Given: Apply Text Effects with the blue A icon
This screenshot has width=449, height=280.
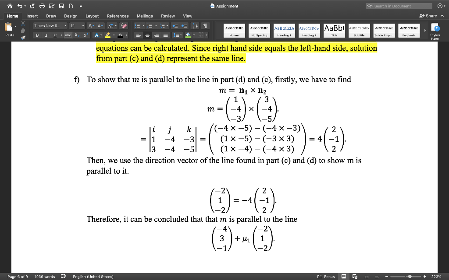Looking at the screenshot, I should click(96, 35).
